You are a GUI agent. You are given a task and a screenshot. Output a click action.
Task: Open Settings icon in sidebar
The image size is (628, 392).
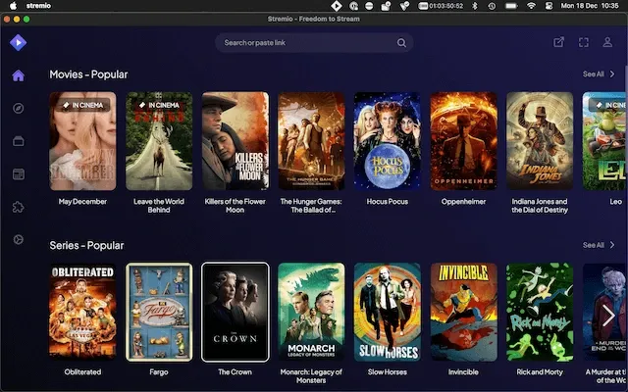[18, 239]
